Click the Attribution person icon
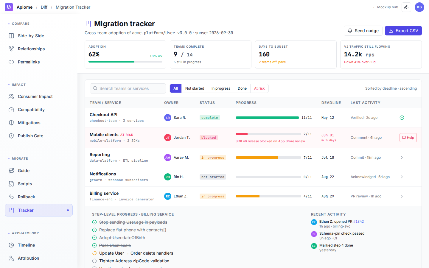The width and height of the screenshot is (429, 268). pos(11,258)
